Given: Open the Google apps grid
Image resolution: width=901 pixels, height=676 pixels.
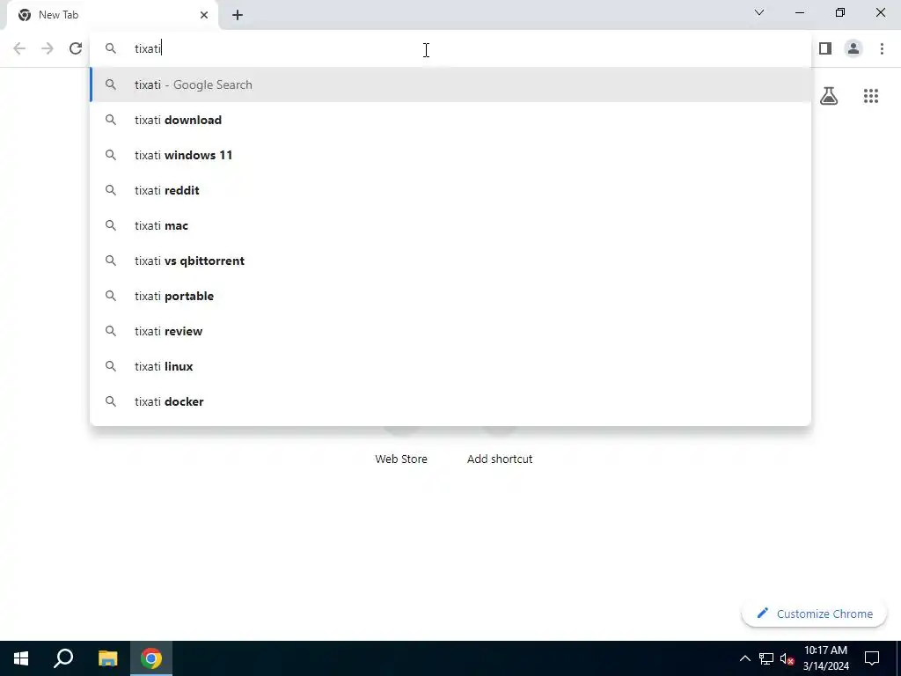Looking at the screenshot, I should [871, 96].
